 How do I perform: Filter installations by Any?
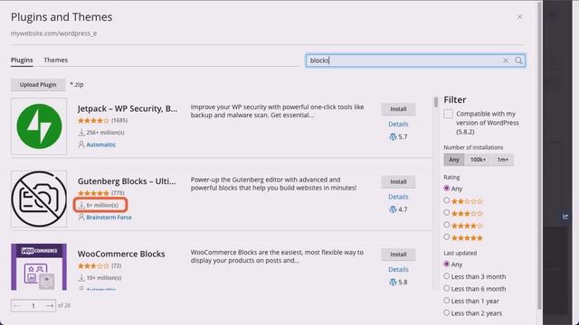(x=454, y=160)
